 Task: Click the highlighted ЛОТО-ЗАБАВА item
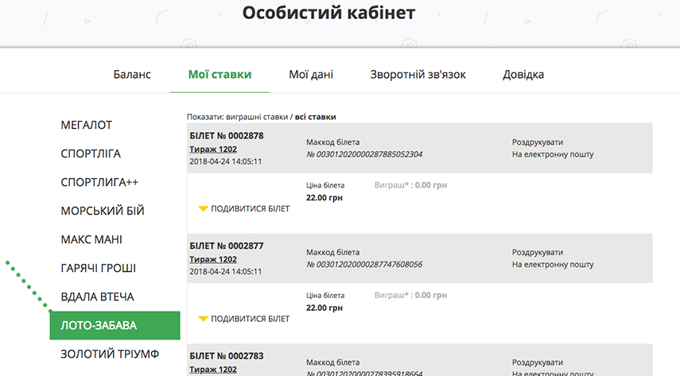(x=115, y=325)
